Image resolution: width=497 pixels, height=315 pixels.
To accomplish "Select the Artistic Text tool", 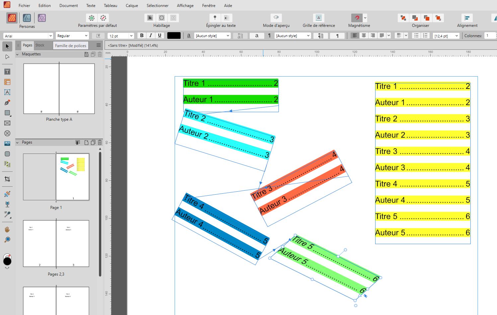I will pyautogui.click(x=7, y=92).
